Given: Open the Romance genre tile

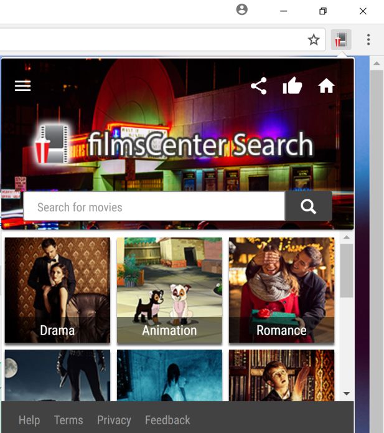Looking at the screenshot, I should (x=282, y=290).
